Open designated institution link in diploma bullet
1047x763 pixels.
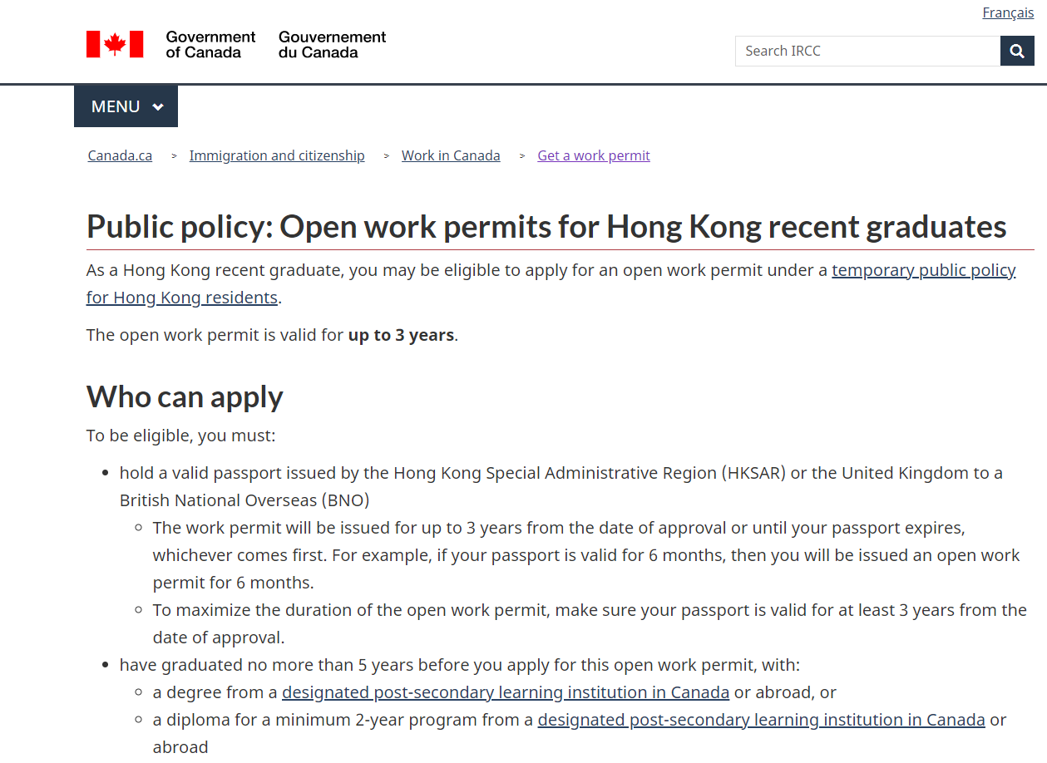(x=762, y=720)
